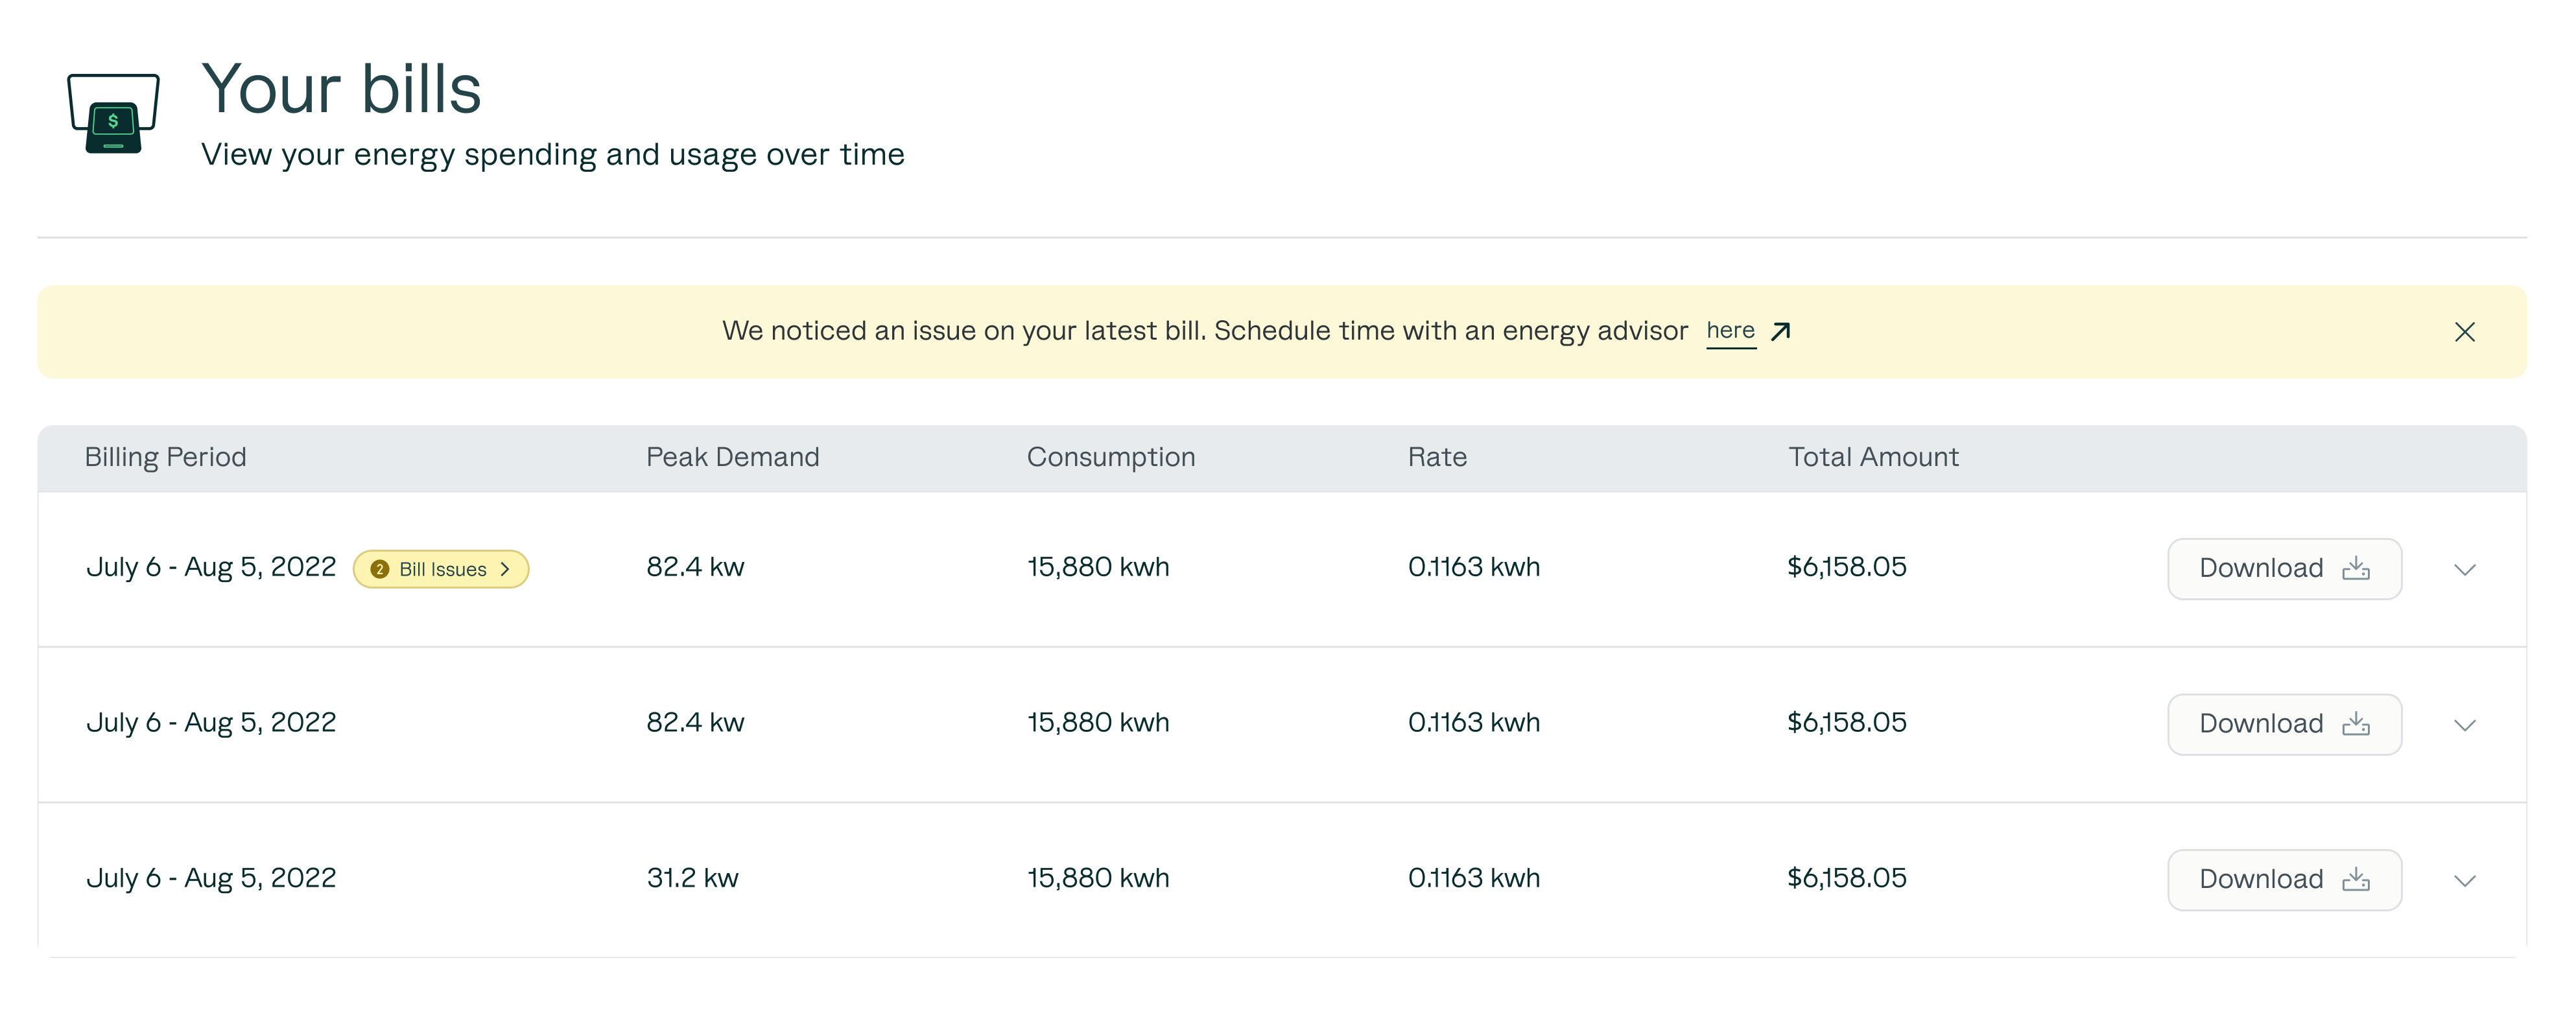Click the 'View your energy spending' subtitle
This screenshot has height=1028, width=2576.
point(552,154)
